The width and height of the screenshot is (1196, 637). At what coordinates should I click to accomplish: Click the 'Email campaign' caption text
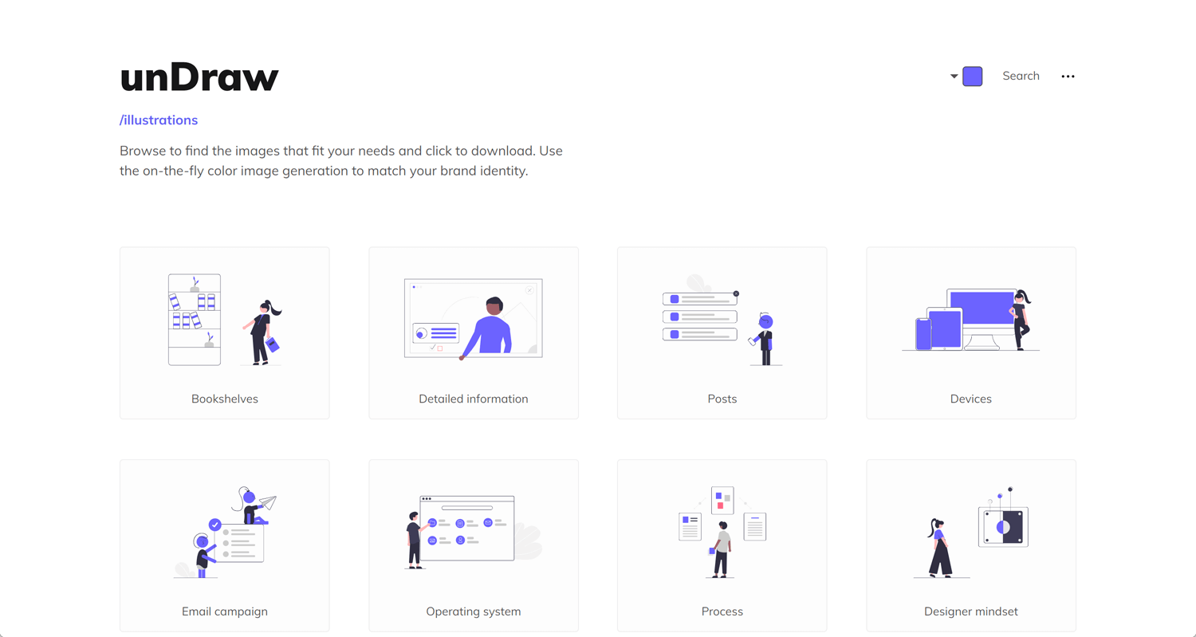point(225,611)
